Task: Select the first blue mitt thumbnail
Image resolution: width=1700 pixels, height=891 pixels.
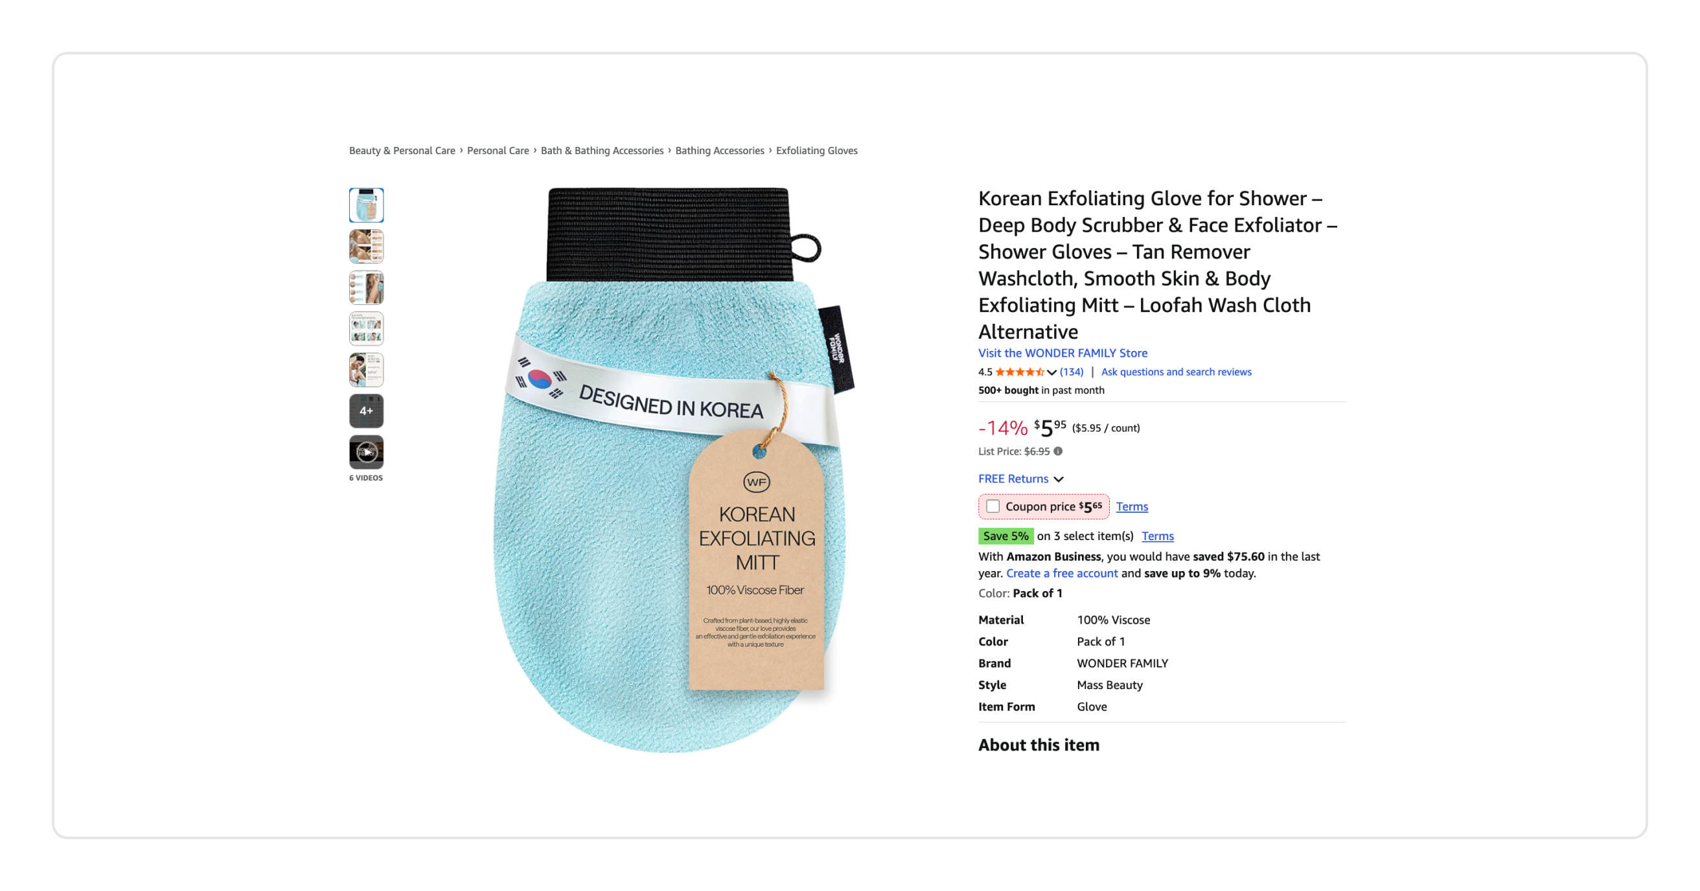Action: coord(366,205)
